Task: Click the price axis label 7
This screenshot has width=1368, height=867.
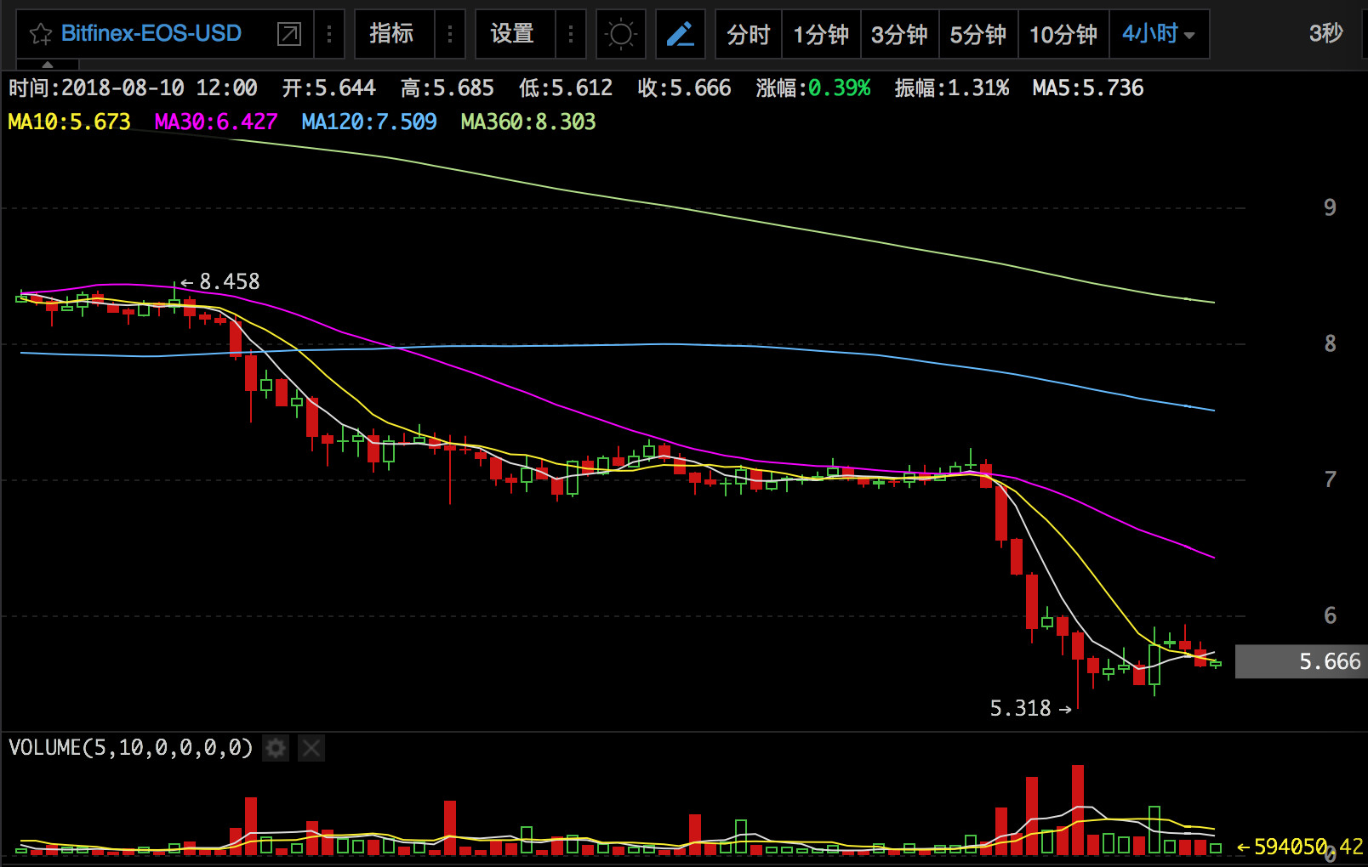Action: pos(1330,479)
